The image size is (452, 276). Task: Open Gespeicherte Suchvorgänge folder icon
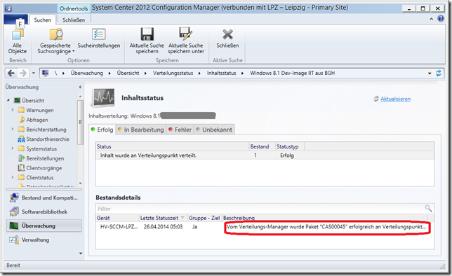pyautogui.click(x=56, y=34)
